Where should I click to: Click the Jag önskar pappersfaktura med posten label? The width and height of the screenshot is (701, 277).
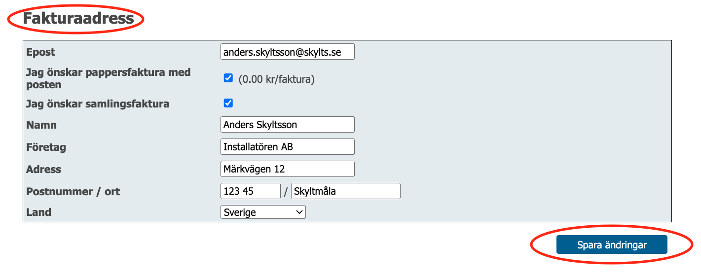[108, 78]
